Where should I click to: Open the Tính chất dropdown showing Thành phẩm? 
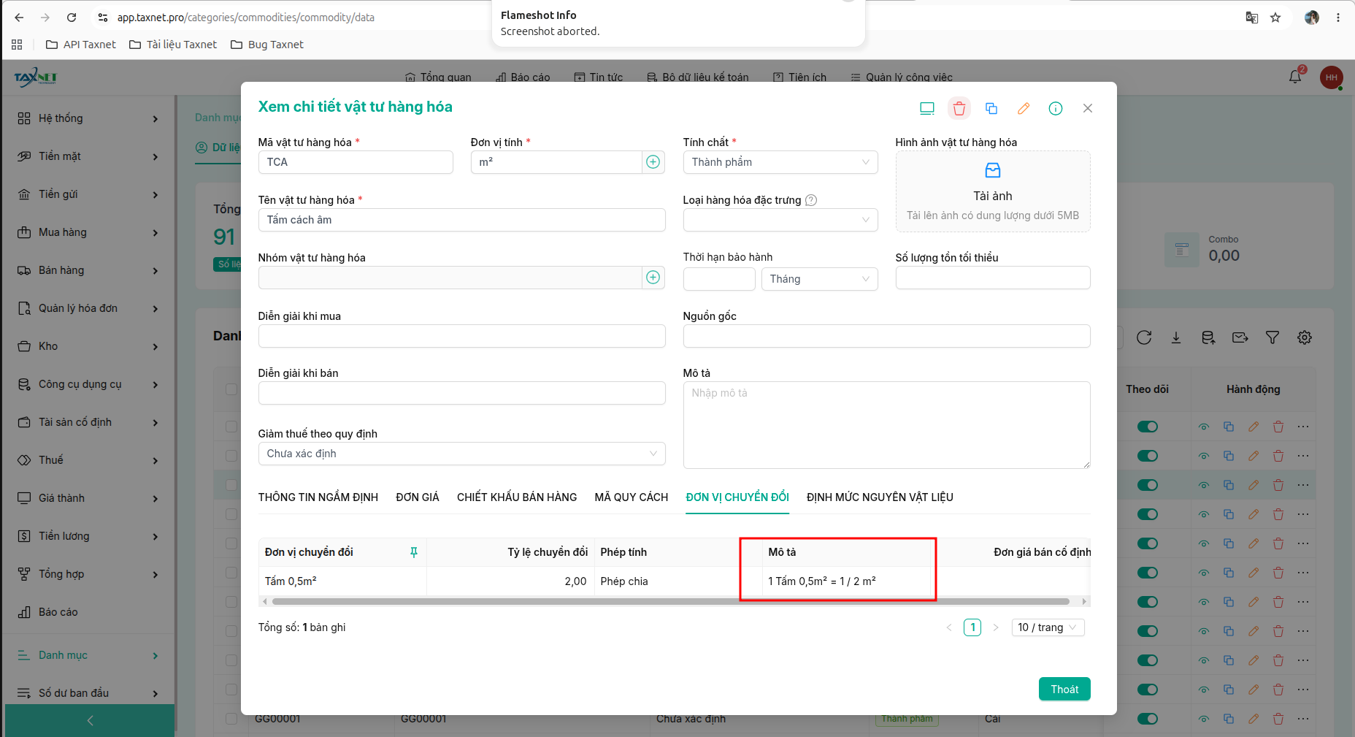click(x=780, y=162)
